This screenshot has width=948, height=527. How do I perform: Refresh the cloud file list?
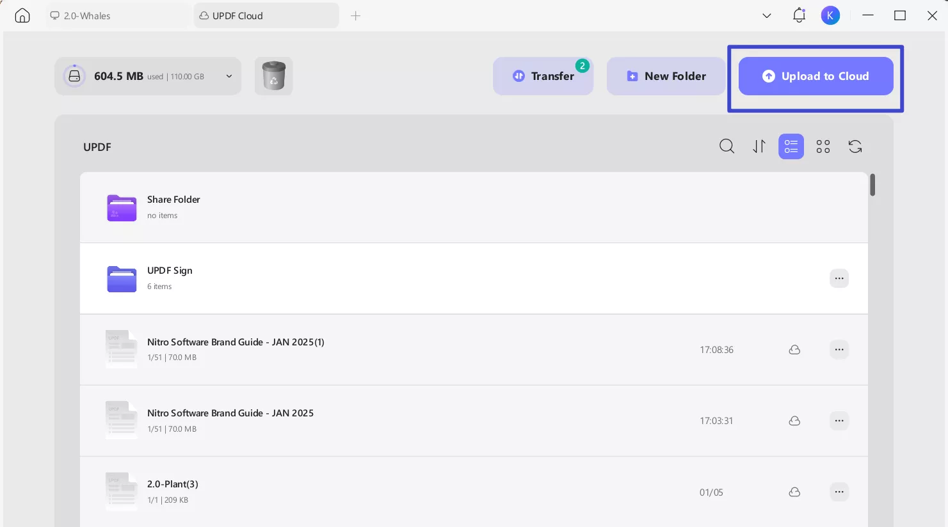click(x=855, y=146)
